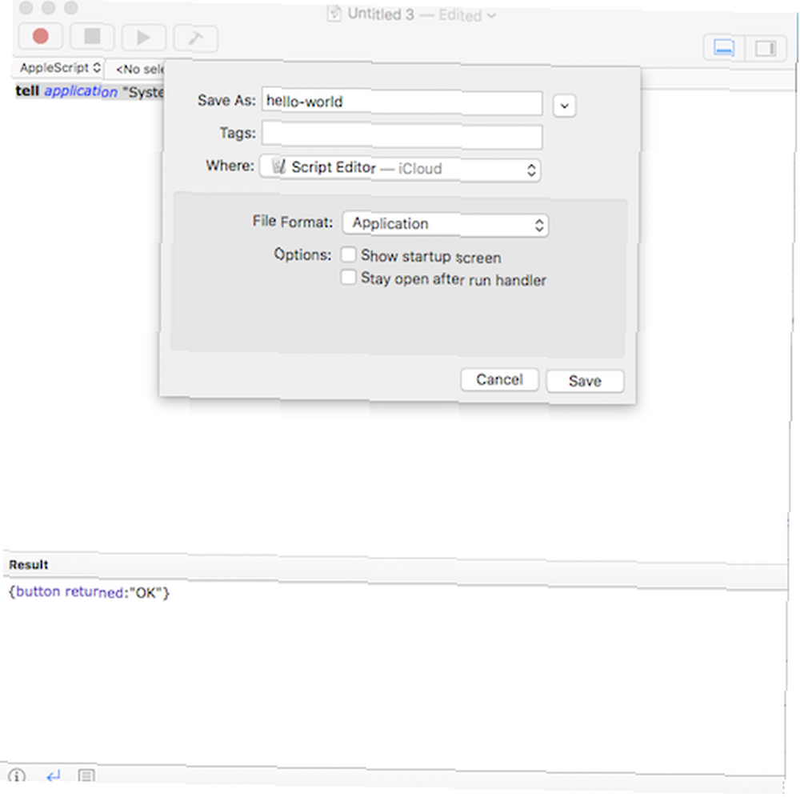Open the Where location dropdown
Screen dimensions: 800x797
click(x=400, y=168)
